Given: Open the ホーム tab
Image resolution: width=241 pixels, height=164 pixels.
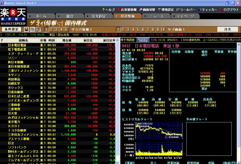Looking at the screenshot, I should pyautogui.click(x=41, y=16).
